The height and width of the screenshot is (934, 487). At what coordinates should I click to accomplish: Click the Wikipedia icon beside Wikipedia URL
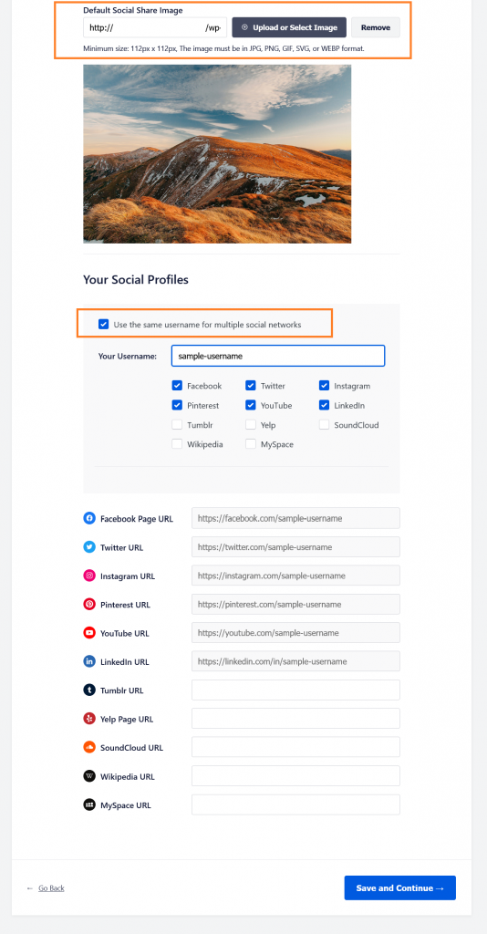point(89,776)
